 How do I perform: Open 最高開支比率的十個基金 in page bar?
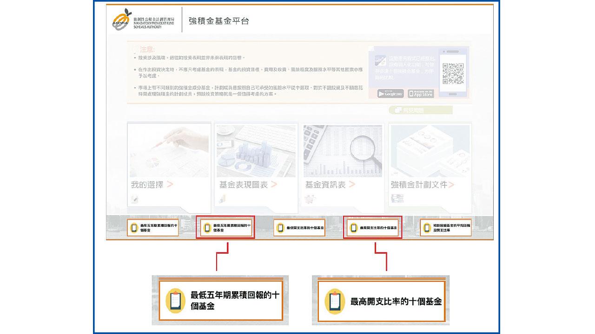click(x=372, y=228)
